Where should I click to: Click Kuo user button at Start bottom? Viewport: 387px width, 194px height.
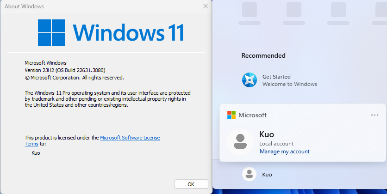coord(257,174)
